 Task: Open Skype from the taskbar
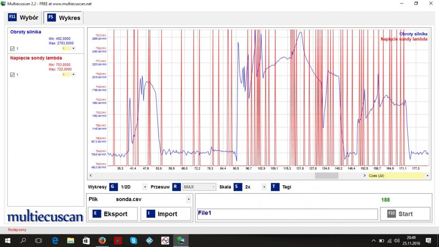click(x=134, y=240)
